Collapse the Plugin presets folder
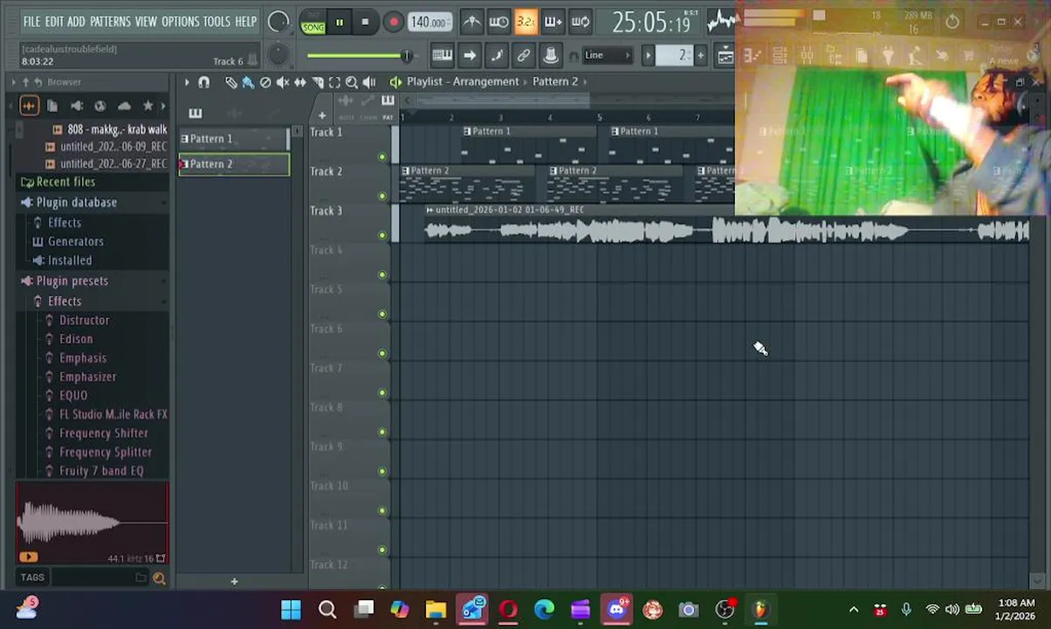The width and height of the screenshot is (1051, 629). pyautogui.click(x=65, y=281)
